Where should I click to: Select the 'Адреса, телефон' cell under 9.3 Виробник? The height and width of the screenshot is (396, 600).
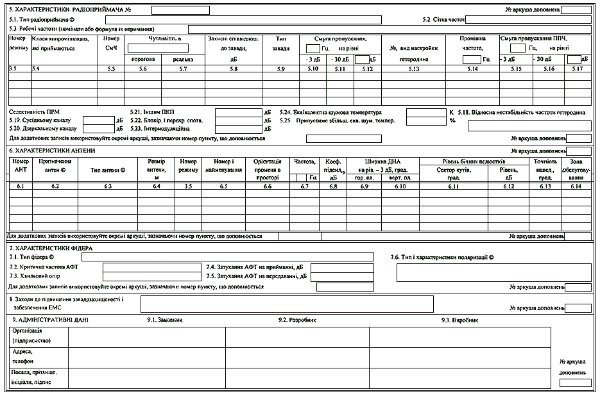tap(459, 358)
